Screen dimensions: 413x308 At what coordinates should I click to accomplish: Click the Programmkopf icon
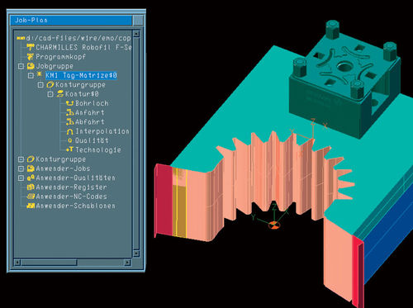(x=31, y=57)
